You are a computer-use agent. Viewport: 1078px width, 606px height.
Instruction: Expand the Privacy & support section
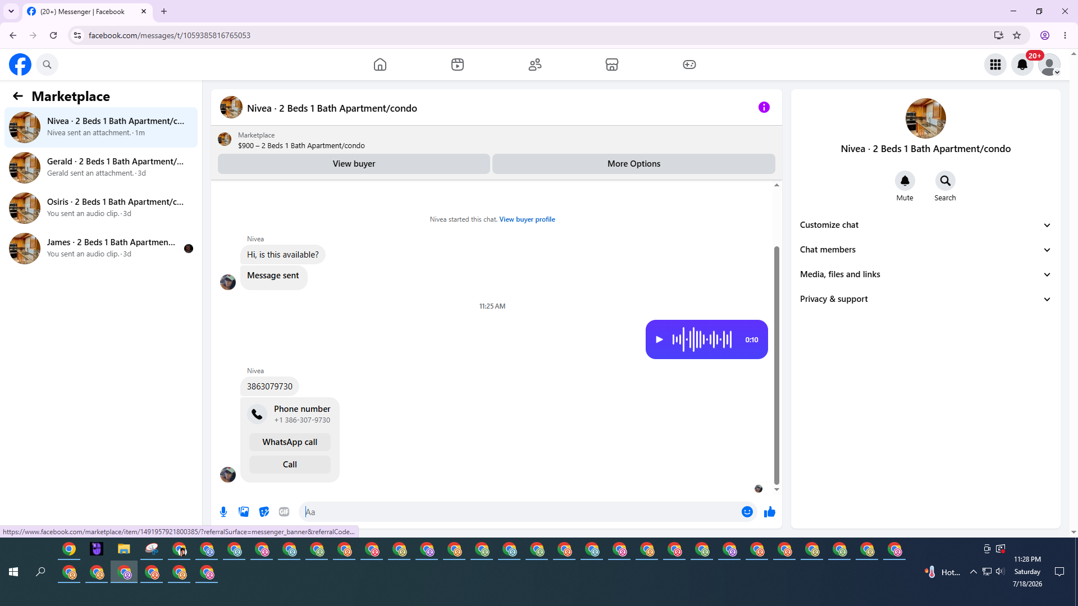(925, 299)
